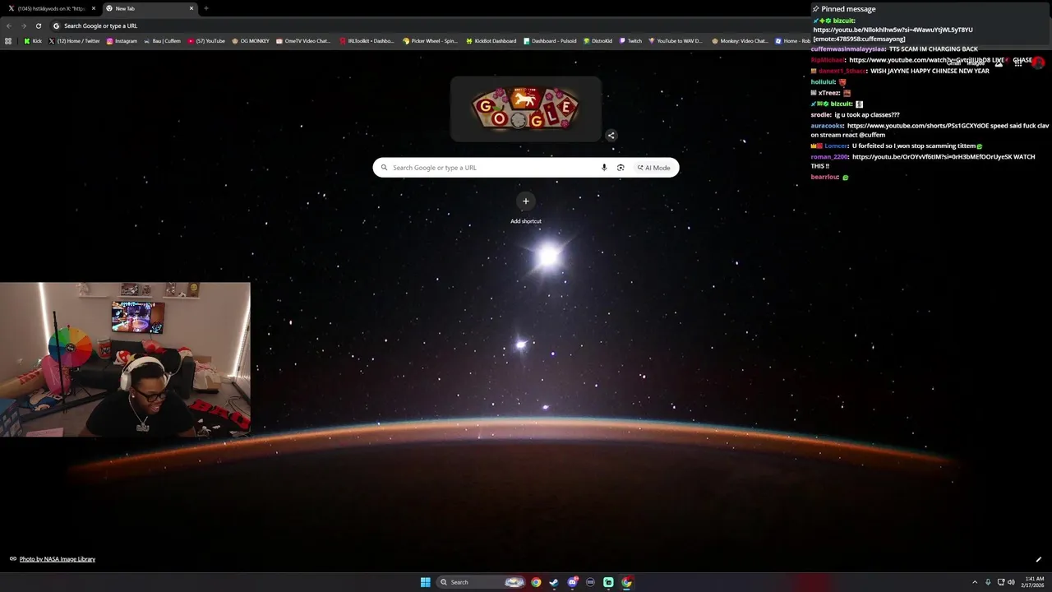Open the Windows Start menu
The image size is (1052, 592).
click(425, 582)
